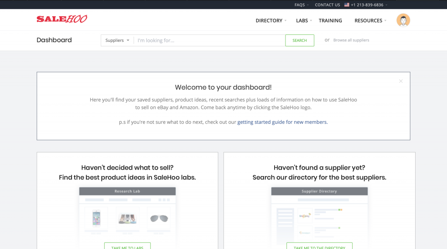Expand the Suppliers search type dropdown
447x249 pixels.
click(117, 41)
